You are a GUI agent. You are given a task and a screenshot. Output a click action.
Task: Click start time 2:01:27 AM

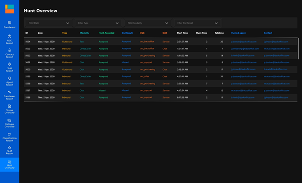click(183, 41)
